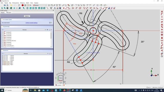Click the undo arrow icon

pos(11,5)
